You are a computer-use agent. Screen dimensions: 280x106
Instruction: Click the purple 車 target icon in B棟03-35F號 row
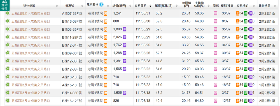251,29
